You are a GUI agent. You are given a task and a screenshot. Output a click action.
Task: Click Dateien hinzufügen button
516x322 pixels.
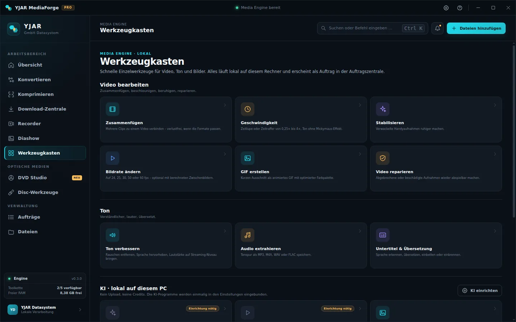click(x=476, y=28)
